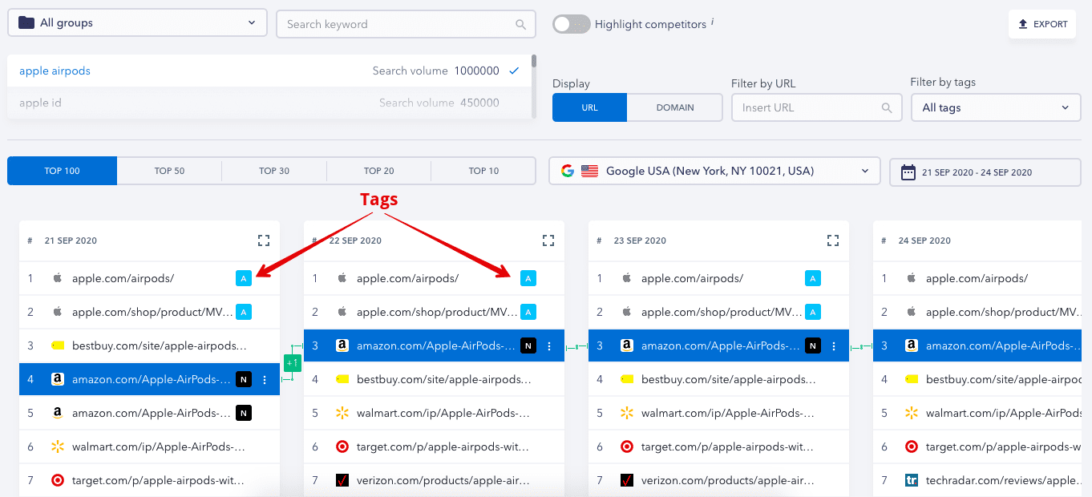Click the rank 5 amazon.com URL in 21 Sep column
Viewport: 1092px width, 497px height.
[151, 413]
